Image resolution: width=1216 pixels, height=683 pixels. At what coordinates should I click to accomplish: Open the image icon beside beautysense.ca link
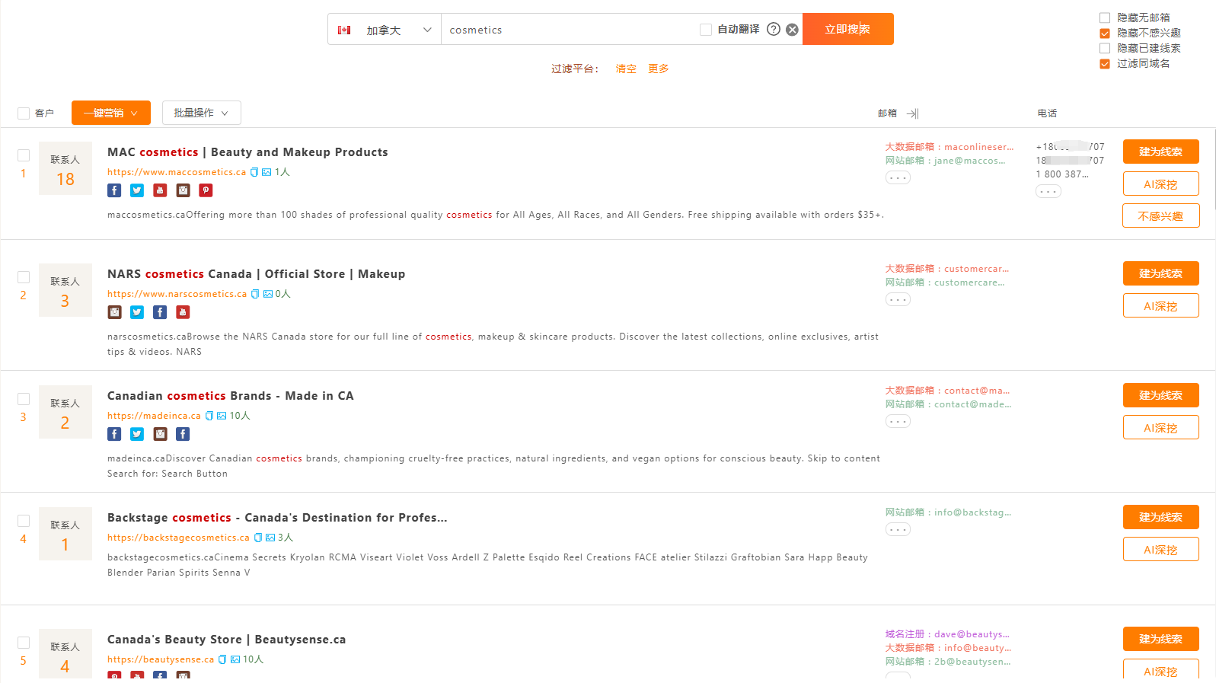[x=235, y=659]
